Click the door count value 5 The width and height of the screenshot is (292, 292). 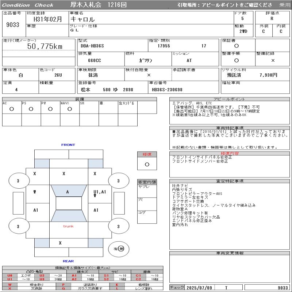coord(242,19)
